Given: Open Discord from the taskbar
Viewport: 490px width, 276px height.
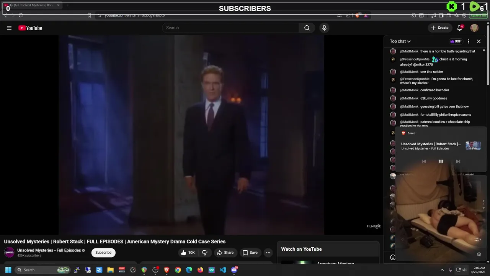Looking at the screenshot, I should (x=234, y=270).
